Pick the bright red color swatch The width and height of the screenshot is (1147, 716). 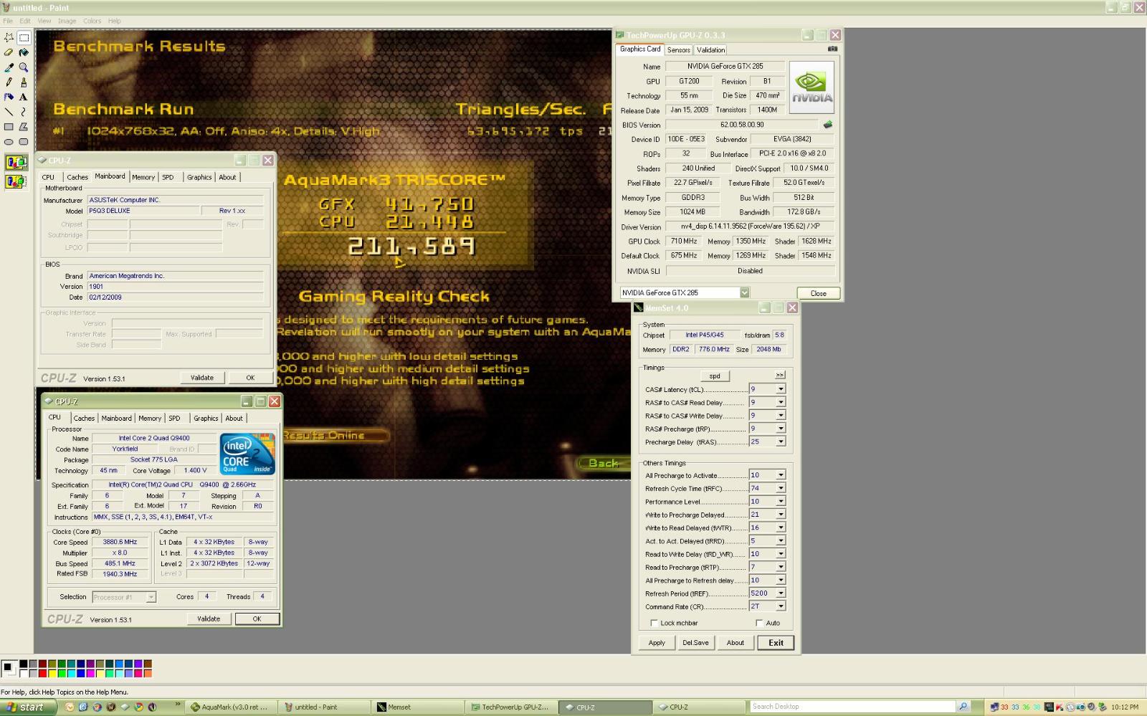pyautogui.click(x=42, y=674)
